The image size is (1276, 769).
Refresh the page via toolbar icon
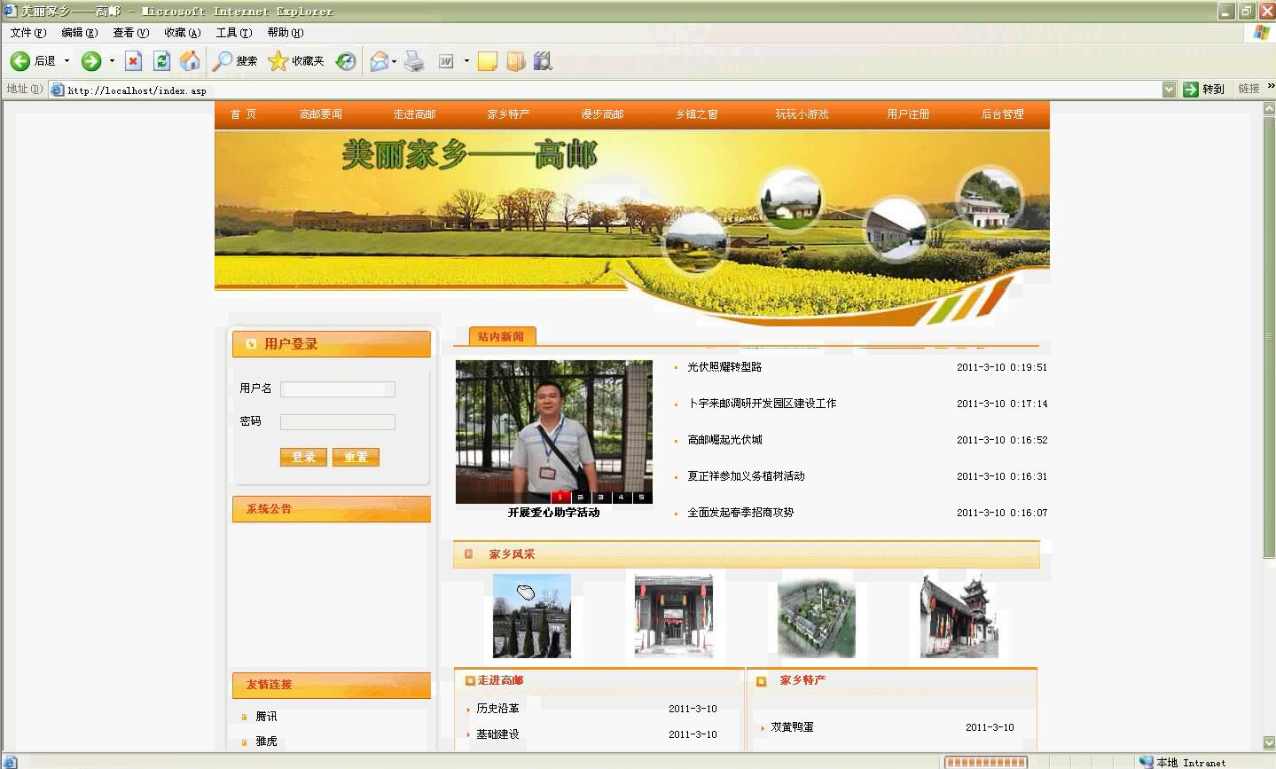161,61
